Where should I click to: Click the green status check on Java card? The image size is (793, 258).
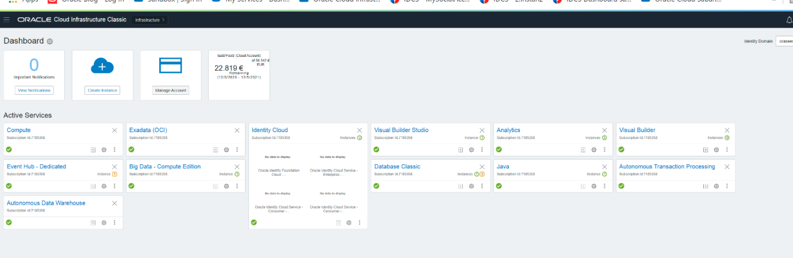pyautogui.click(x=499, y=186)
